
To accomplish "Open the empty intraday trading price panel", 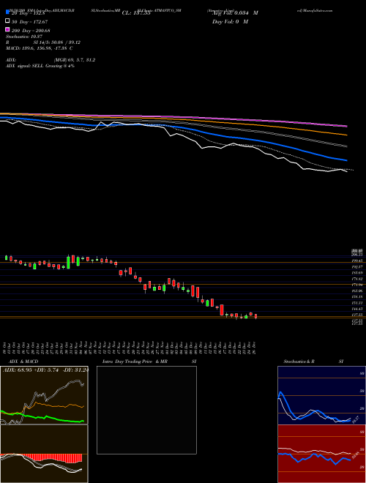I will click(x=146, y=410).
